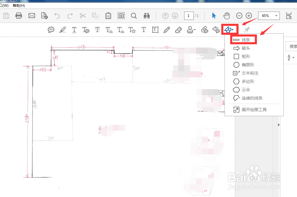The width and height of the screenshot is (297, 197).
Task: Select the insert text T tool
Action: pyautogui.click(x=121, y=30)
